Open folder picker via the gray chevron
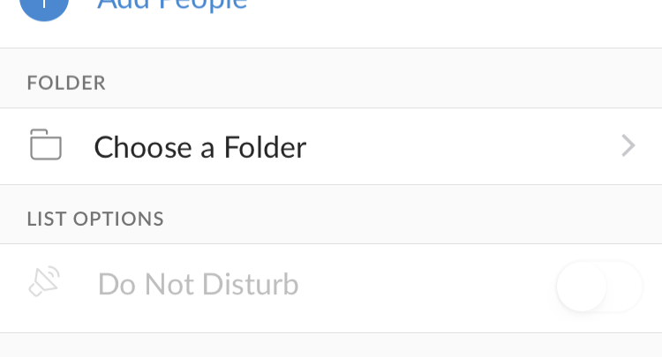The image size is (662, 357). (628, 145)
